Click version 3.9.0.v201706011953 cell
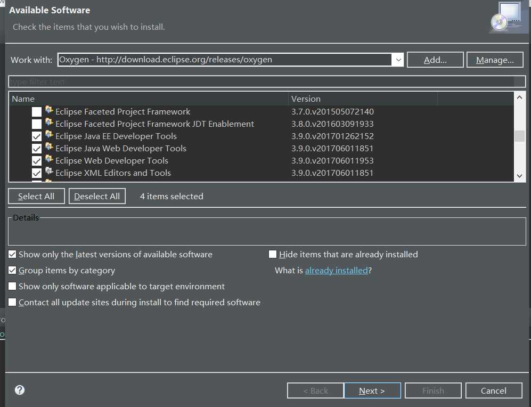531x407 pixels. (332, 160)
